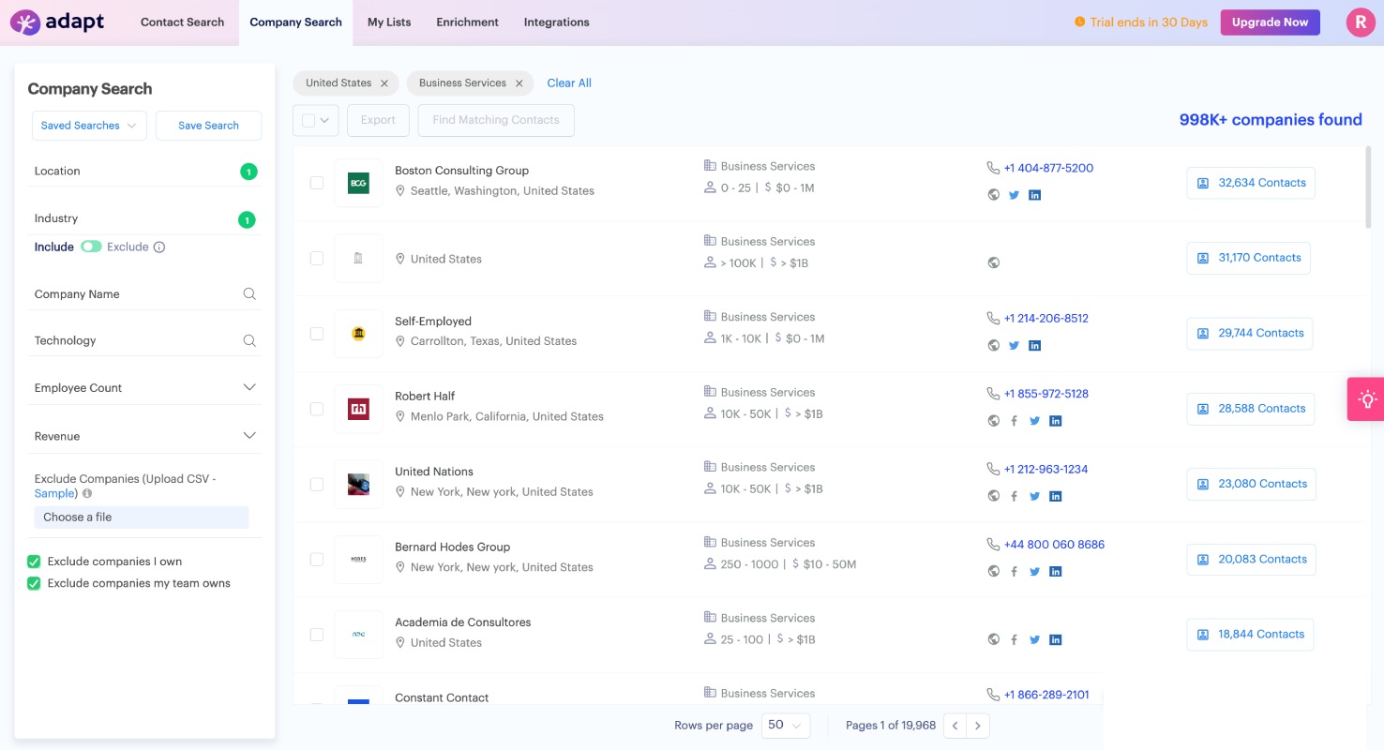View United Nations' 23,080 Contacts

(1252, 484)
